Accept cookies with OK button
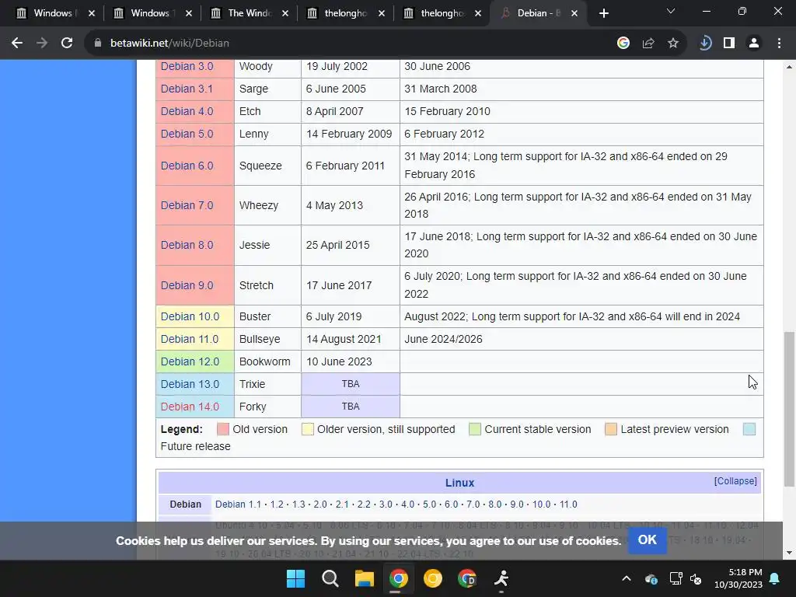The height and width of the screenshot is (597, 796). pos(647,539)
